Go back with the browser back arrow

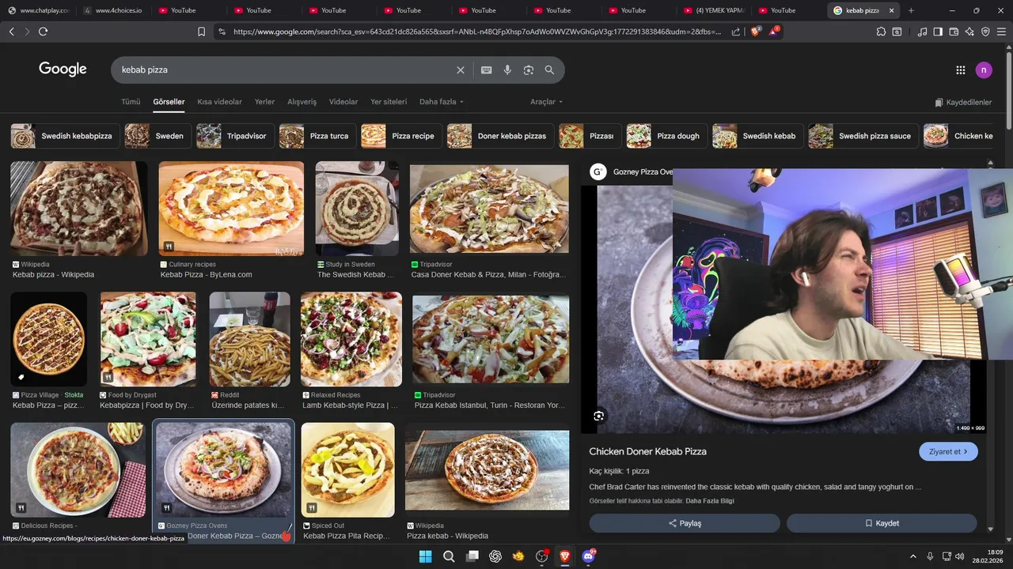click(11, 32)
